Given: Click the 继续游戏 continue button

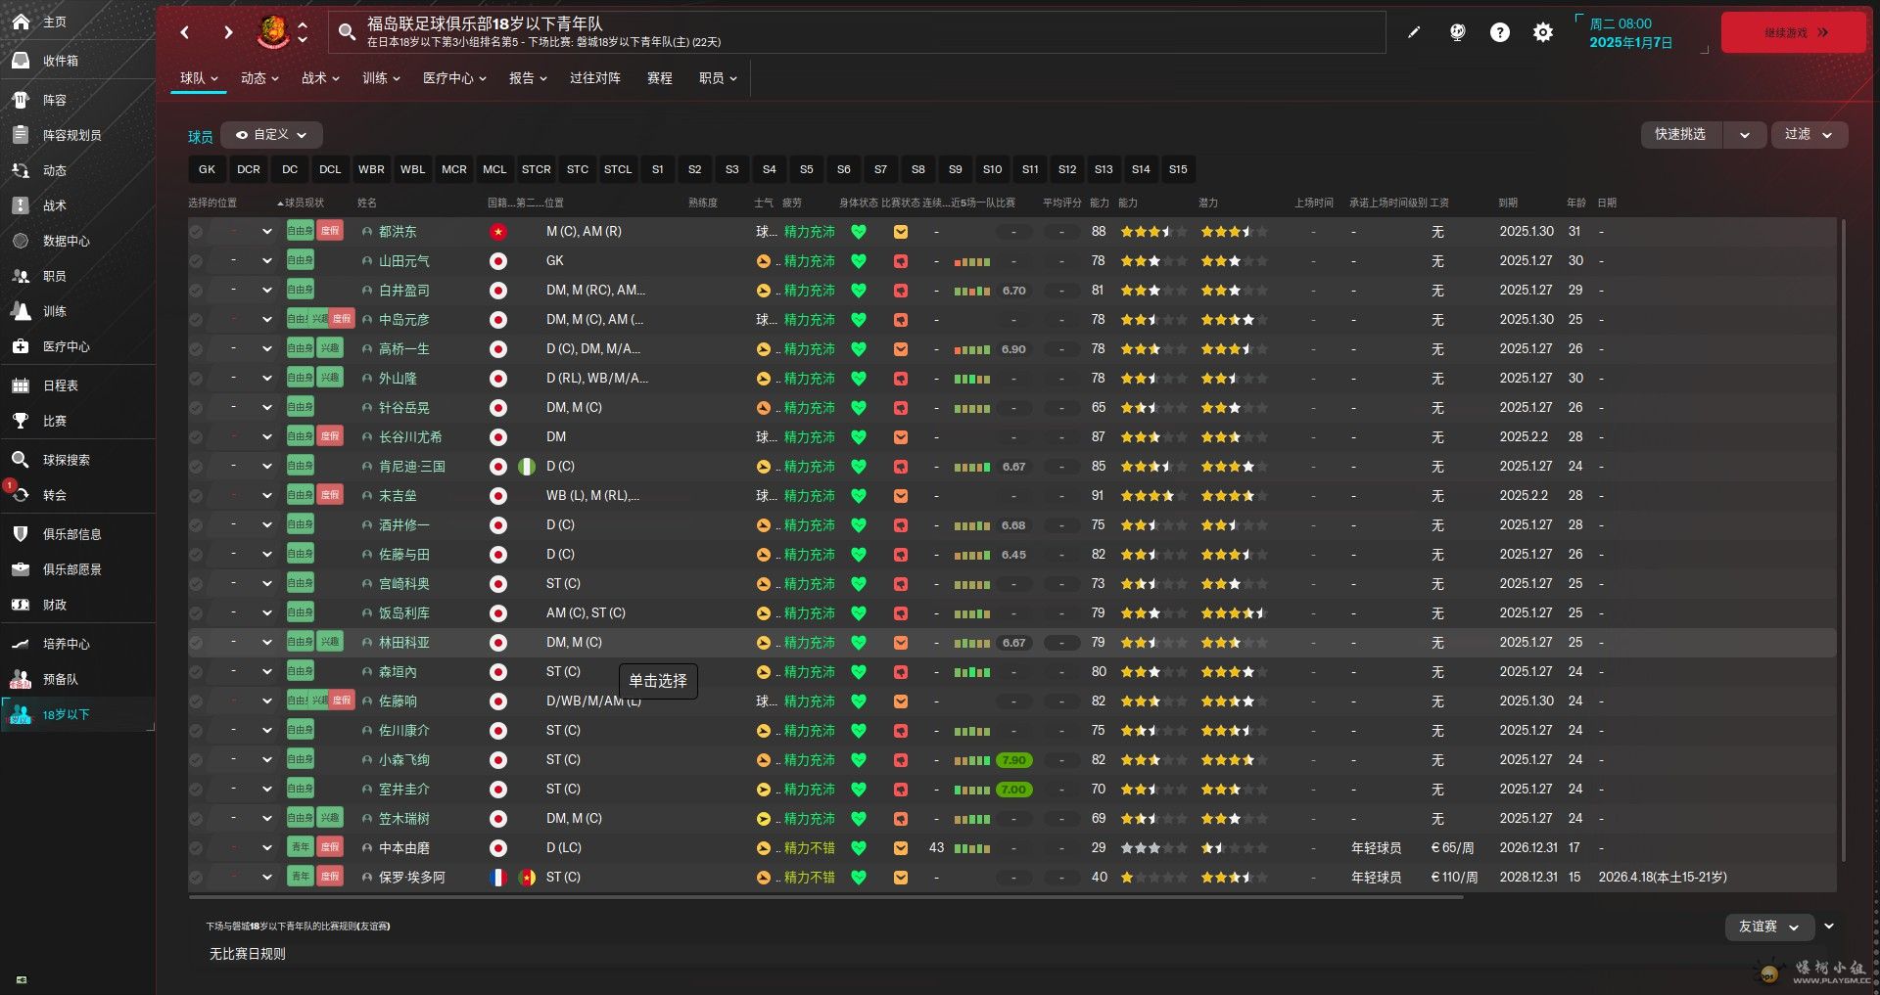Looking at the screenshot, I should (x=1794, y=32).
